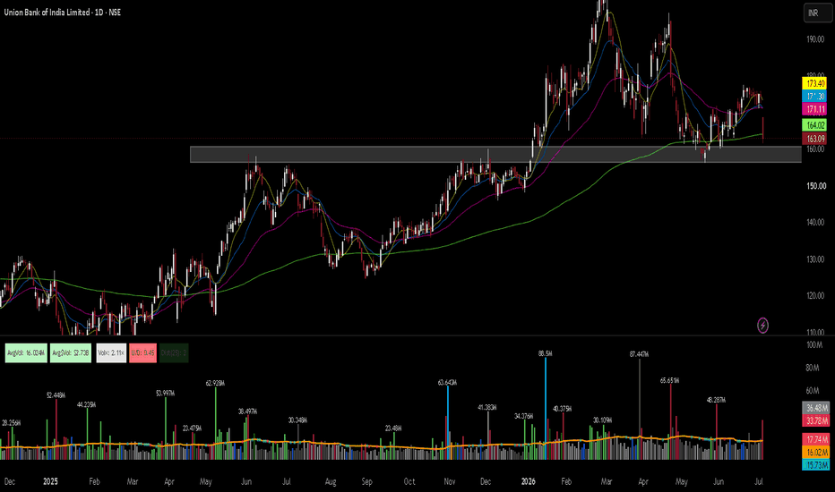Click the 60M volume axis tick
Screen dimensions: 835x492
pos(812,390)
